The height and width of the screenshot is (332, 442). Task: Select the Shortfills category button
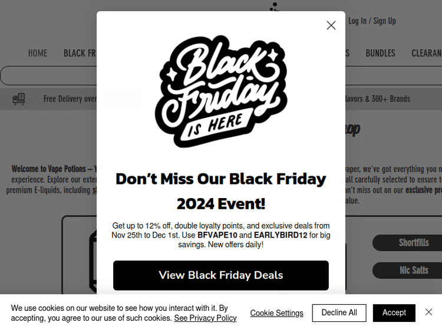coord(413,242)
